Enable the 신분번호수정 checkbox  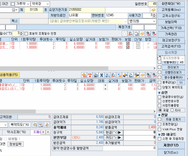point(160,101)
